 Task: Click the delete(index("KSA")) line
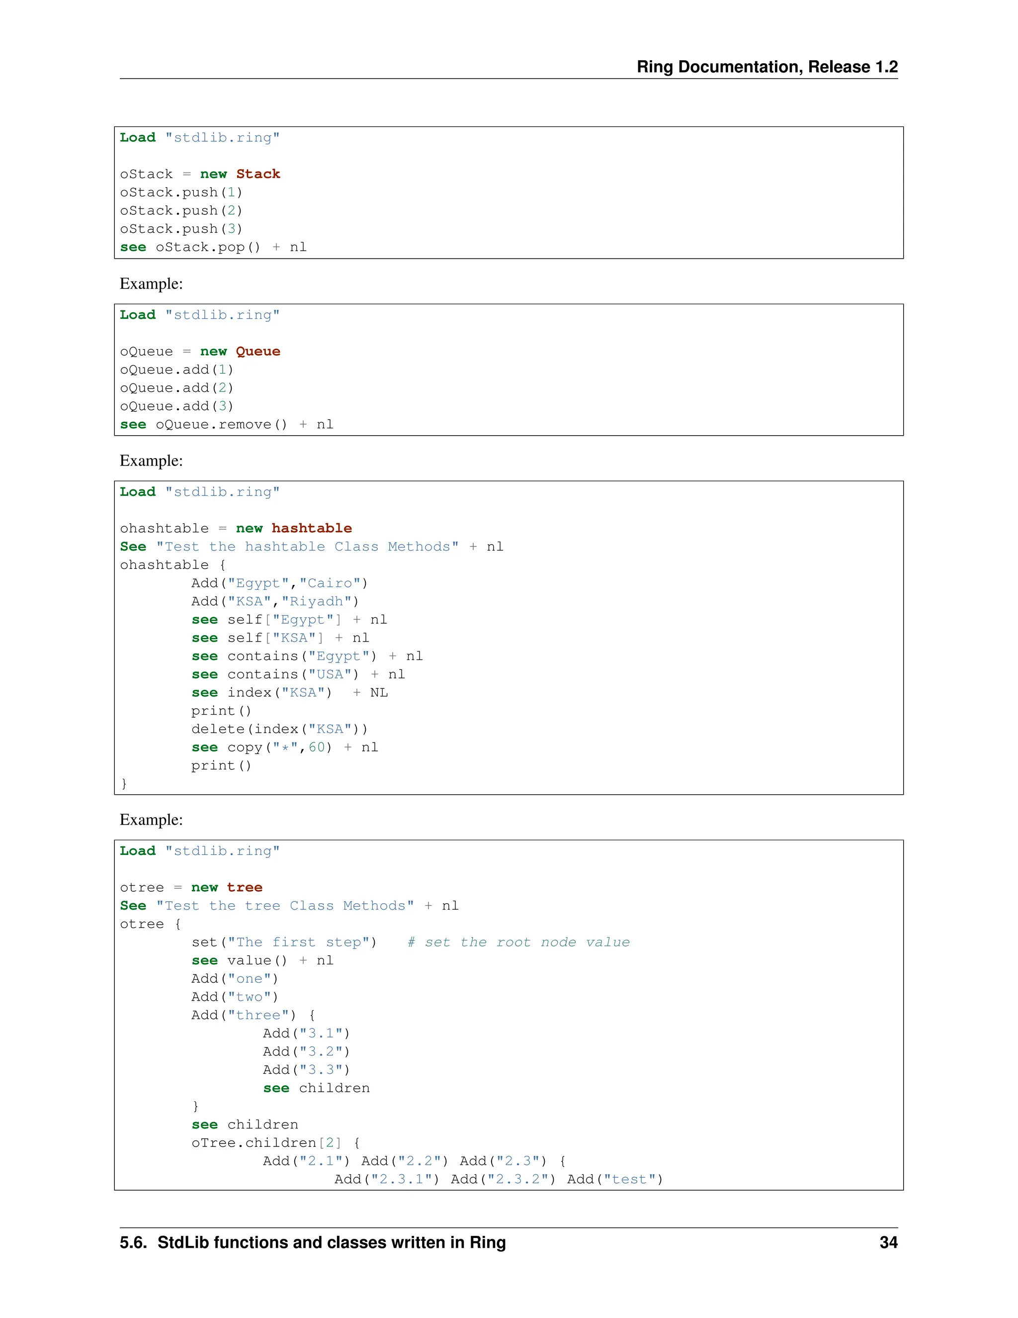(x=279, y=730)
